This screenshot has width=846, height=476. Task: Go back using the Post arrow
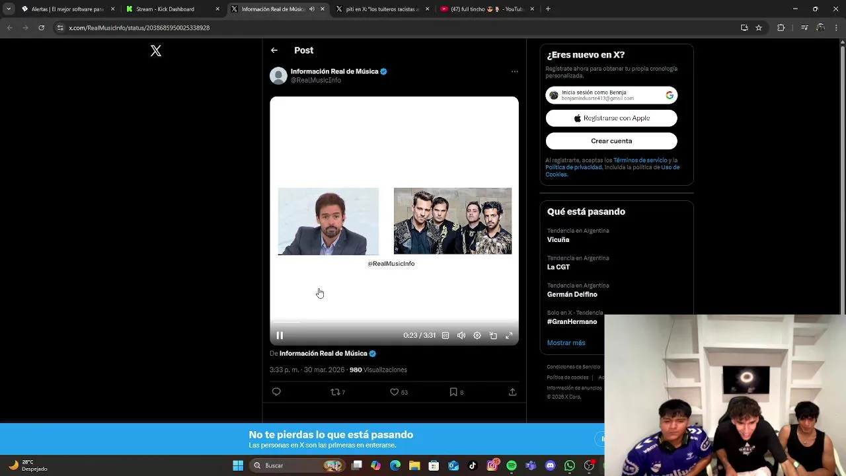click(274, 50)
